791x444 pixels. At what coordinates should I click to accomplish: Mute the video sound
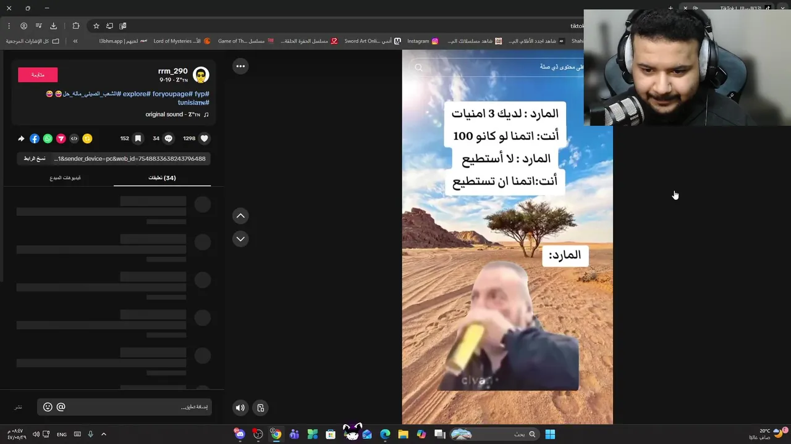240,408
